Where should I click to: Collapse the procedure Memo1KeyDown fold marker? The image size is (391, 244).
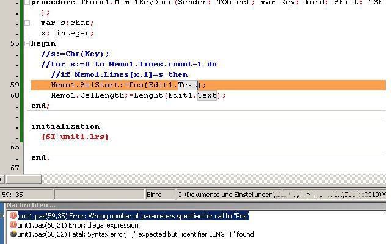pos(27,2)
